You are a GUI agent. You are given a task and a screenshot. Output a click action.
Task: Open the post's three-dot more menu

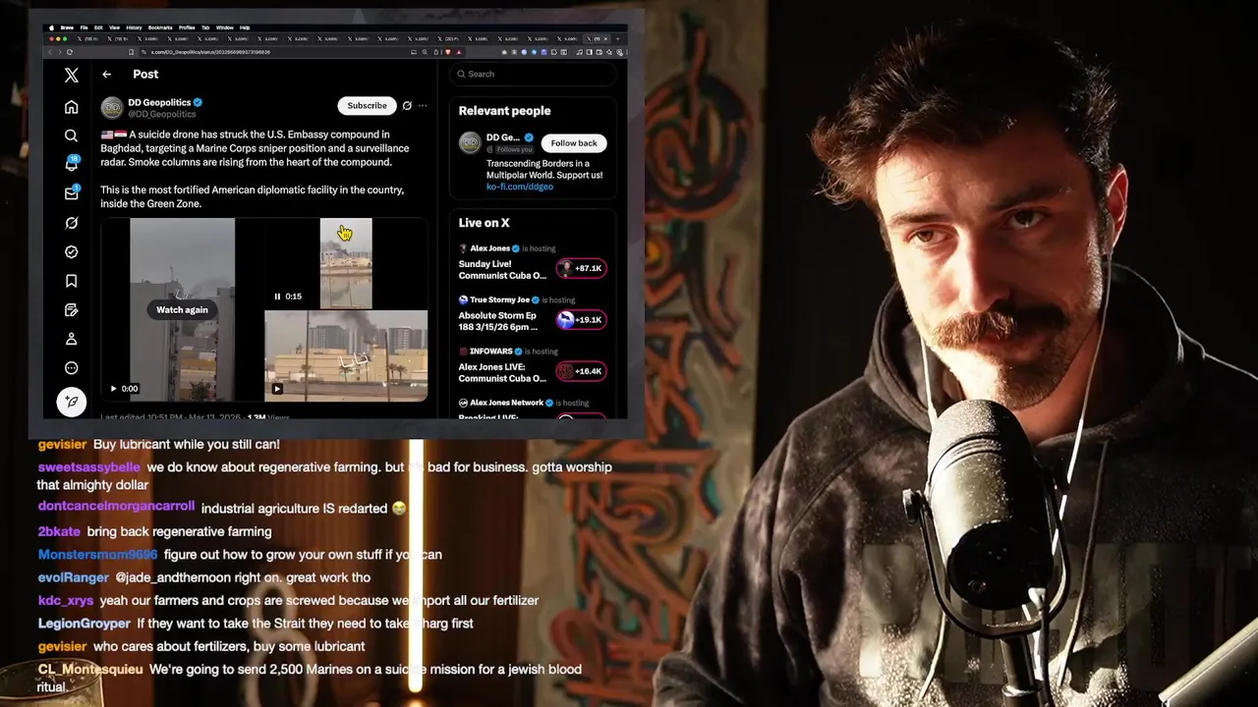pos(423,105)
